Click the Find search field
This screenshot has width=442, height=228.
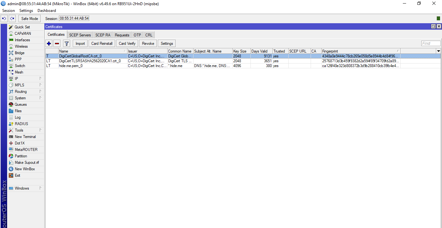431,44
